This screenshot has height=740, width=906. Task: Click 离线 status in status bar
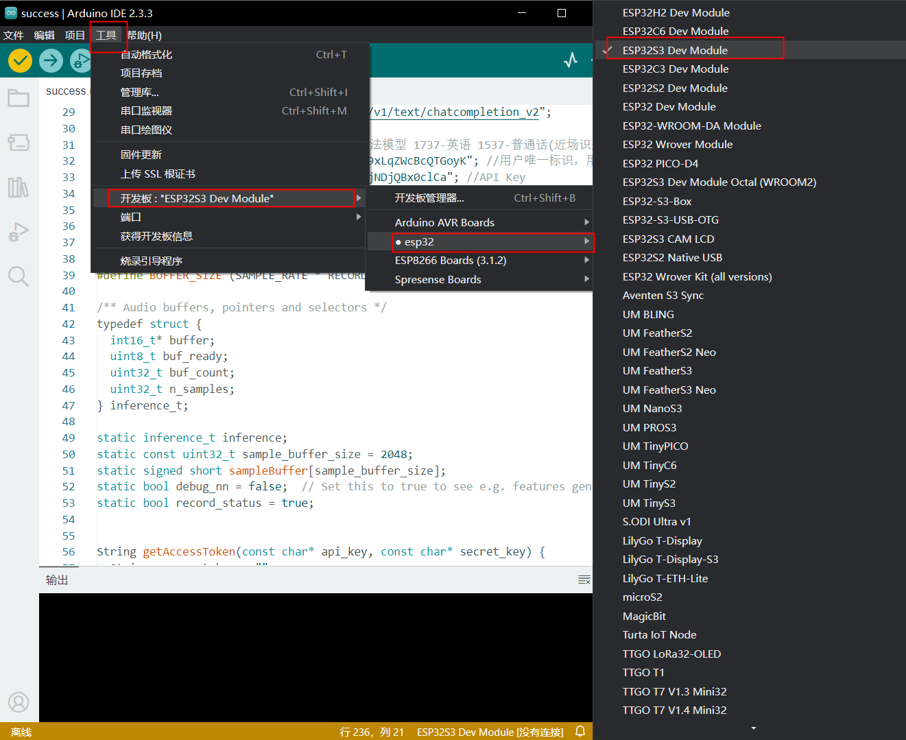point(21,732)
